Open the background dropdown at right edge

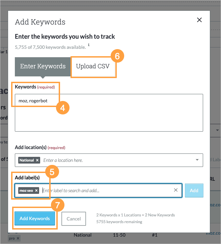(x=216, y=129)
